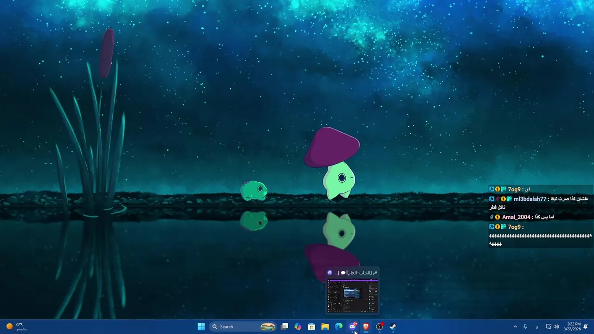594x334 pixels.
Task: Launch Microsoft Edge from taskbar
Action: [x=339, y=327]
